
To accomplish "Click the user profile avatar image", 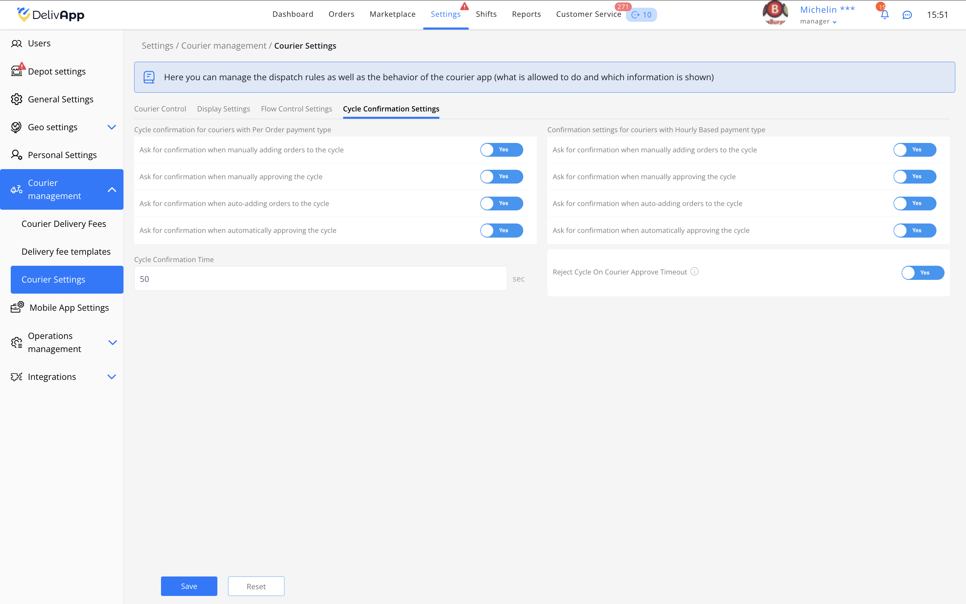I will [x=775, y=13].
